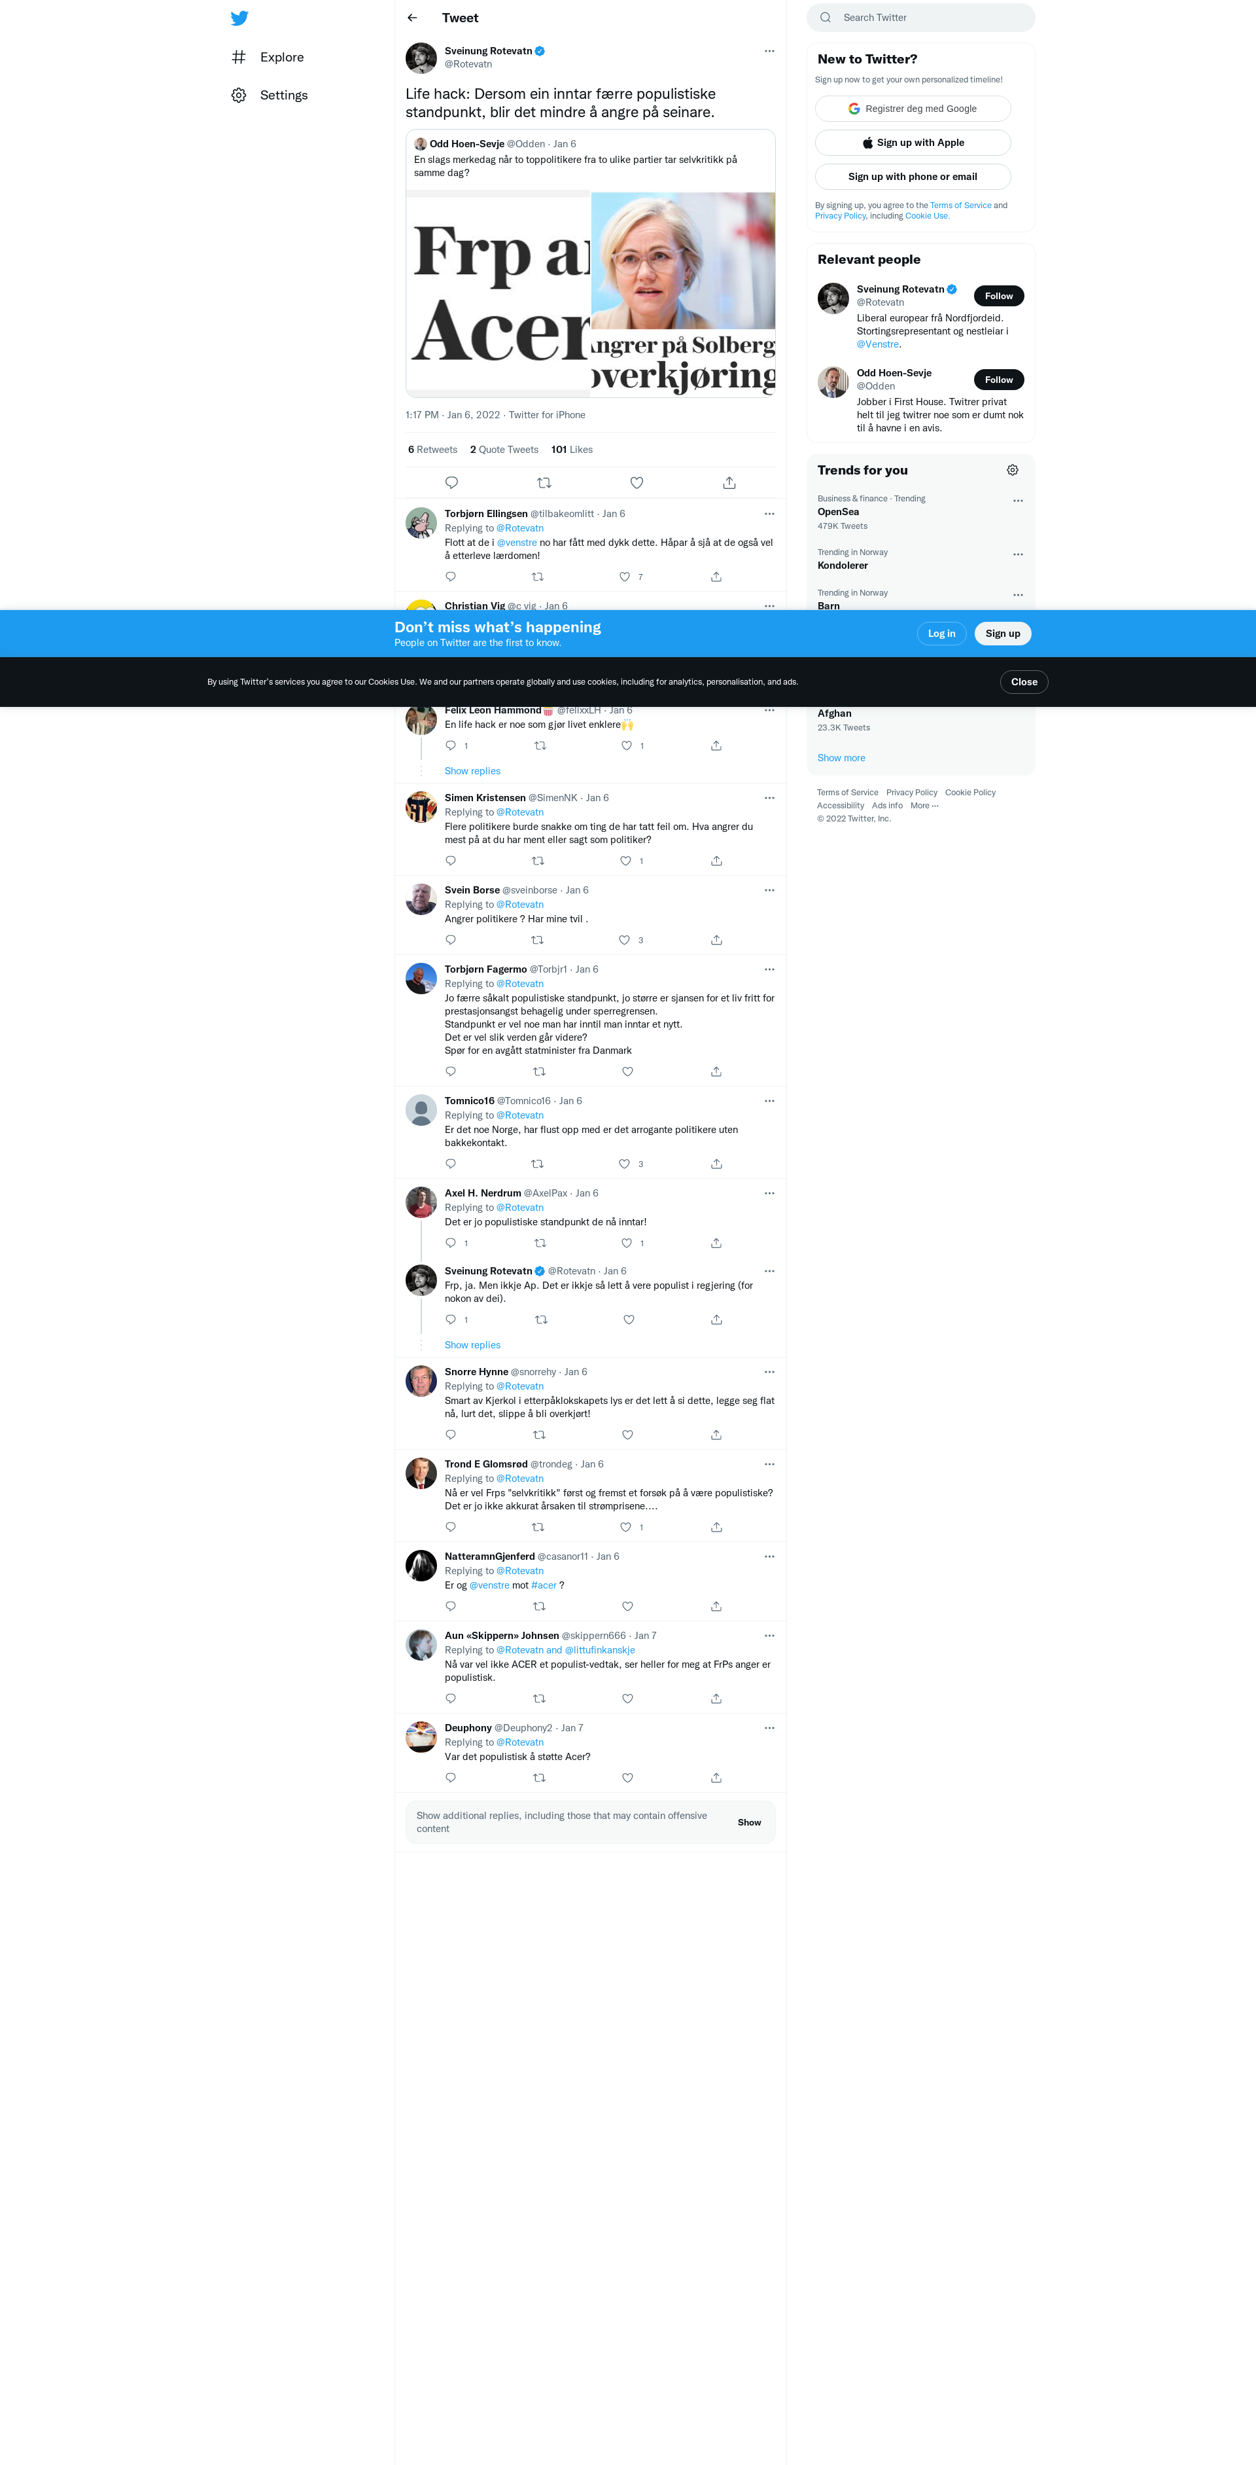Share the main Life hack tweet
Image resolution: width=1256 pixels, height=2465 pixels.
pyautogui.click(x=729, y=483)
